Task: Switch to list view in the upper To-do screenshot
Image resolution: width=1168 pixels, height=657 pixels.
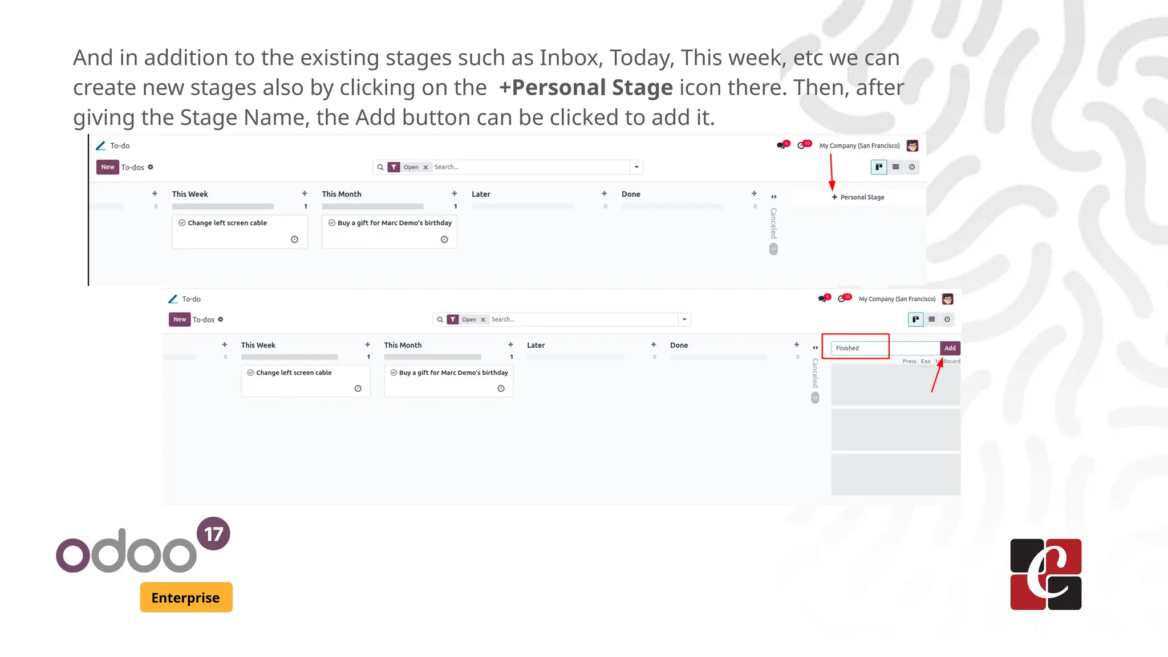Action: pyautogui.click(x=895, y=167)
